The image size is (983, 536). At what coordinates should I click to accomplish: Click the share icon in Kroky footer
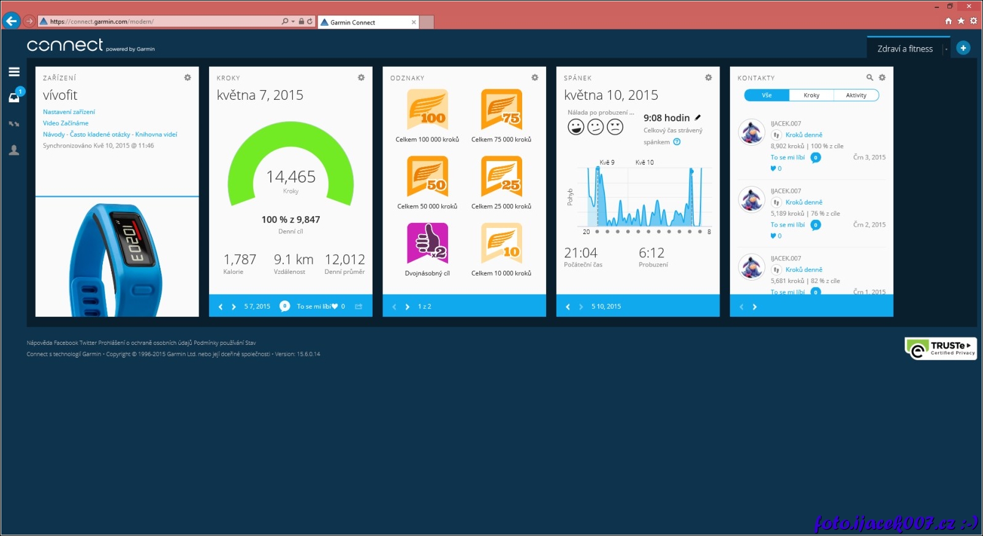point(359,306)
